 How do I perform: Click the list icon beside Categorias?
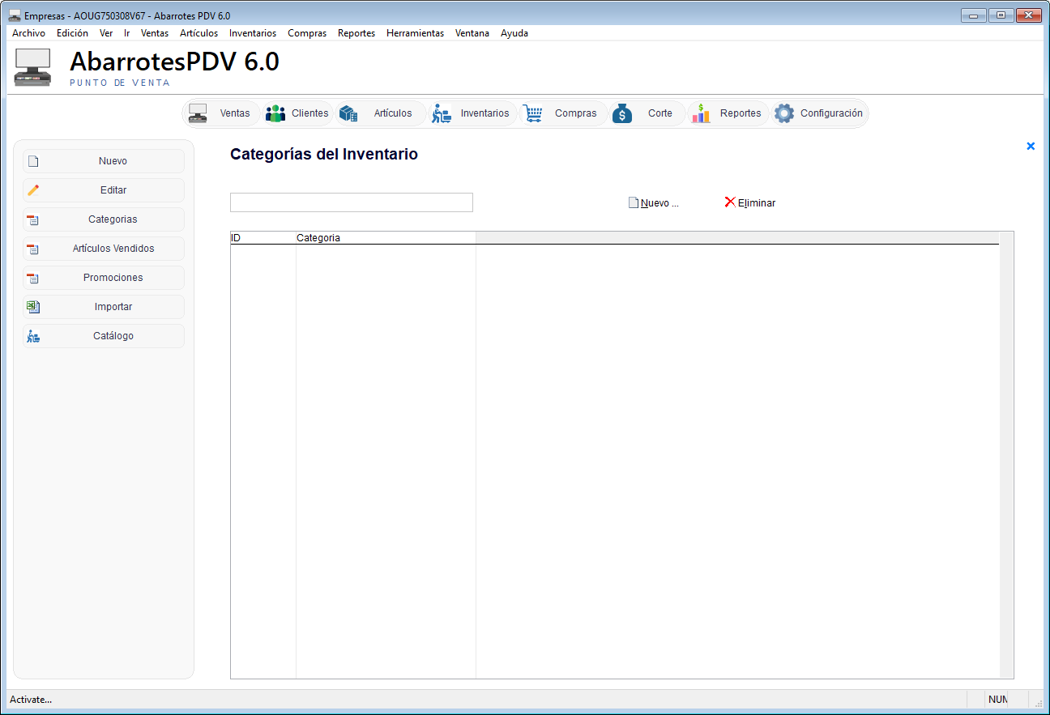coord(33,219)
